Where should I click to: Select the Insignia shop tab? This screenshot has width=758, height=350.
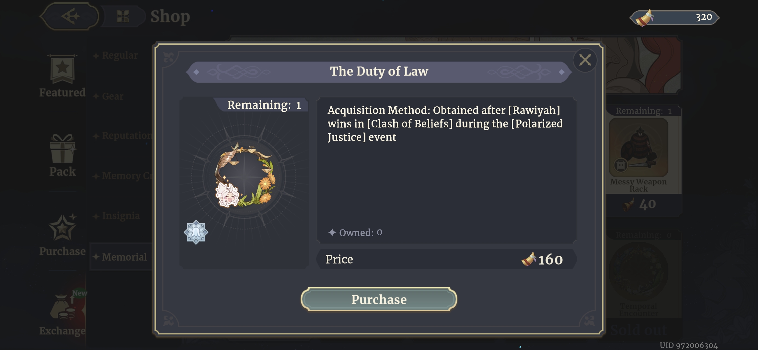pyautogui.click(x=120, y=216)
